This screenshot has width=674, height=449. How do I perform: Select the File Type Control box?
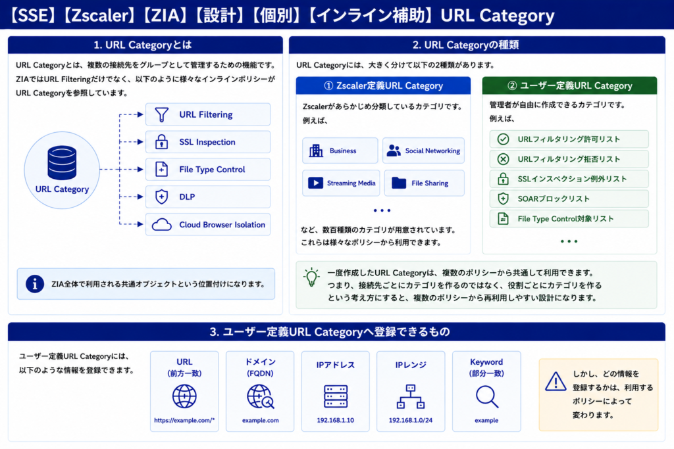208,169
